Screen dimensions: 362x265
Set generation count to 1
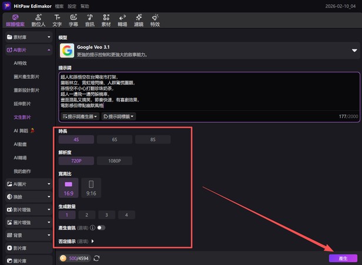pyautogui.click(x=67, y=215)
